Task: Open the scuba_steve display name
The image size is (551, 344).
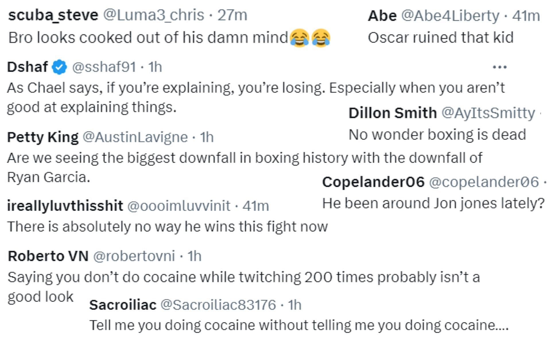Action: [x=53, y=15]
